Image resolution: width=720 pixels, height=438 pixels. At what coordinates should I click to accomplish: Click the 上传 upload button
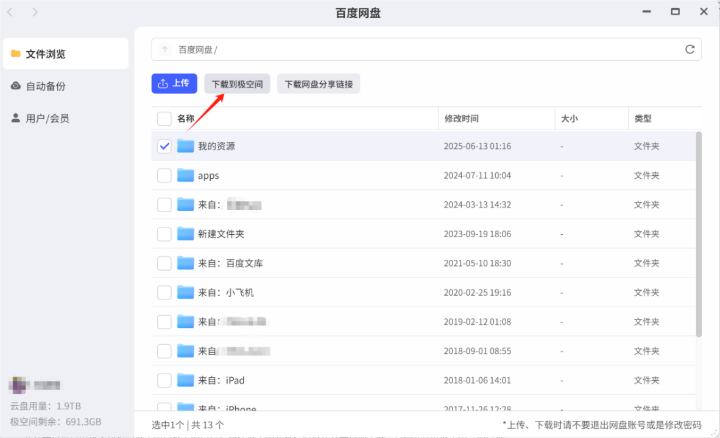pyautogui.click(x=174, y=83)
